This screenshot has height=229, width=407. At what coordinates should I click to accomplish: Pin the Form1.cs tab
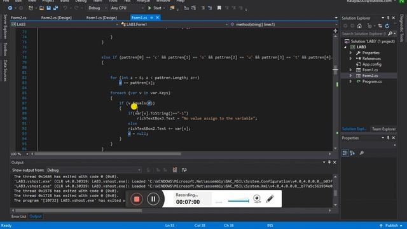point(151,18)
